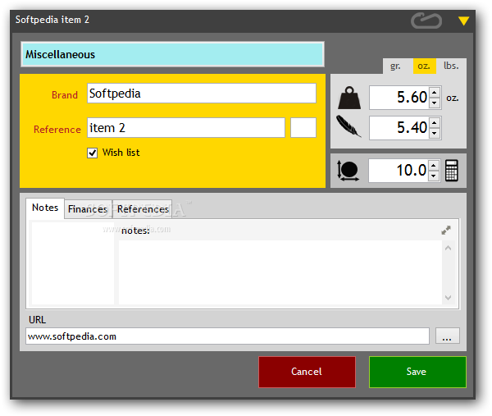Decrease the 5.60 weight value
The width and height of the screenshot is (492, 416).
[435, 103]
